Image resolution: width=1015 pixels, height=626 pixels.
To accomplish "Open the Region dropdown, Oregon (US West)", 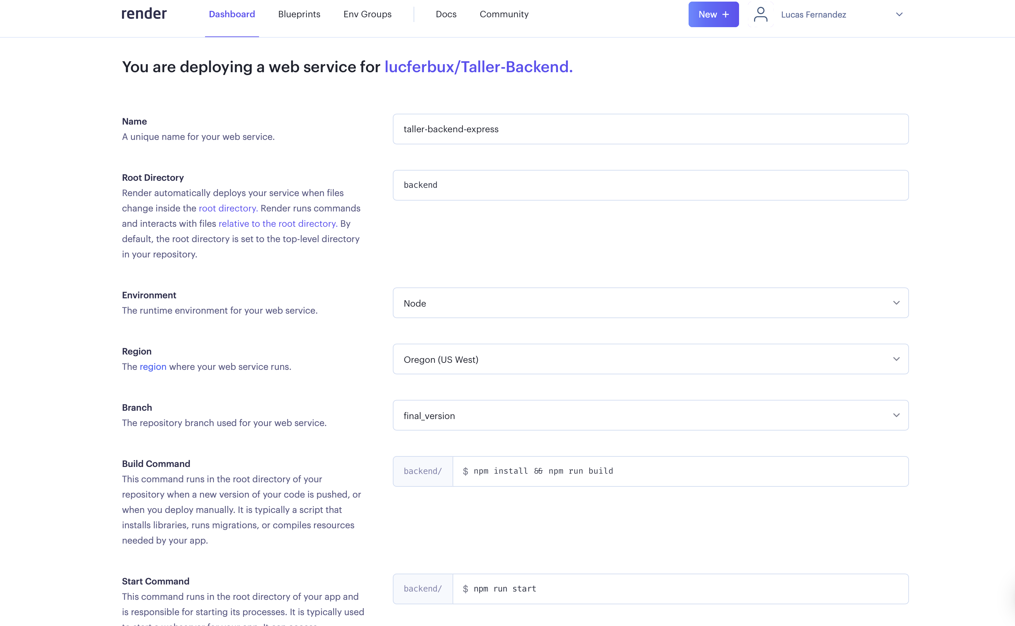I will [x=650, y=359].
